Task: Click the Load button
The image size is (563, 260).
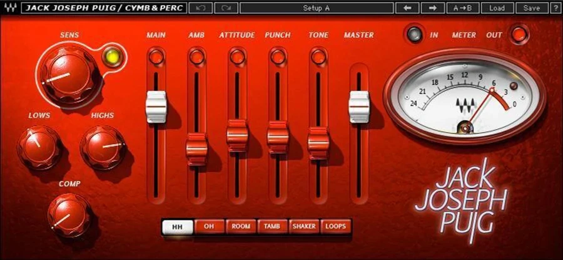Action: [x=497, y=8]
